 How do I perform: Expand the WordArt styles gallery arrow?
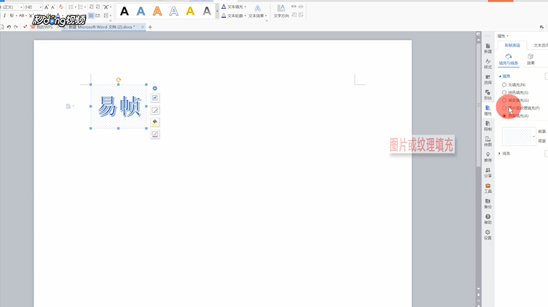218,11
